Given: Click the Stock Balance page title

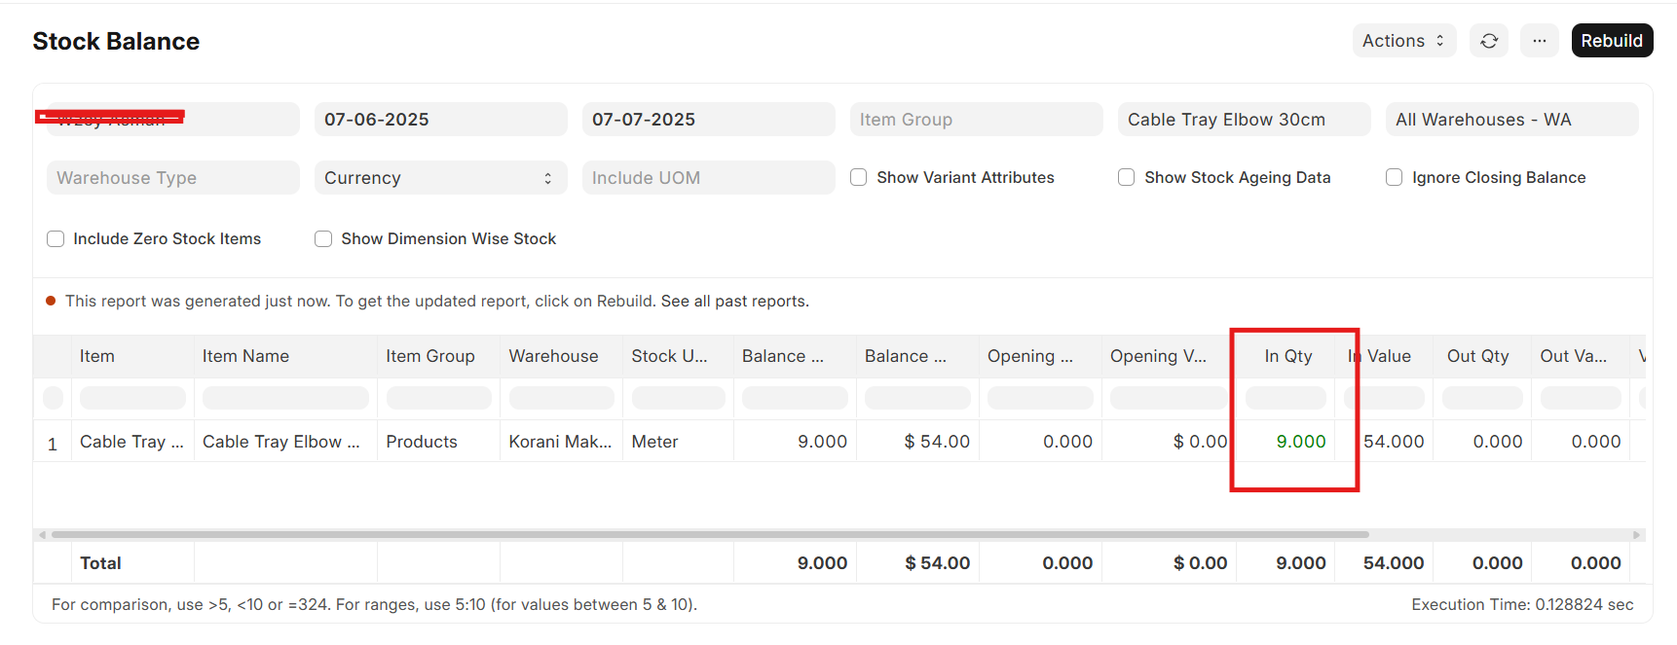Looking at the screenshot, I should 116,42.
